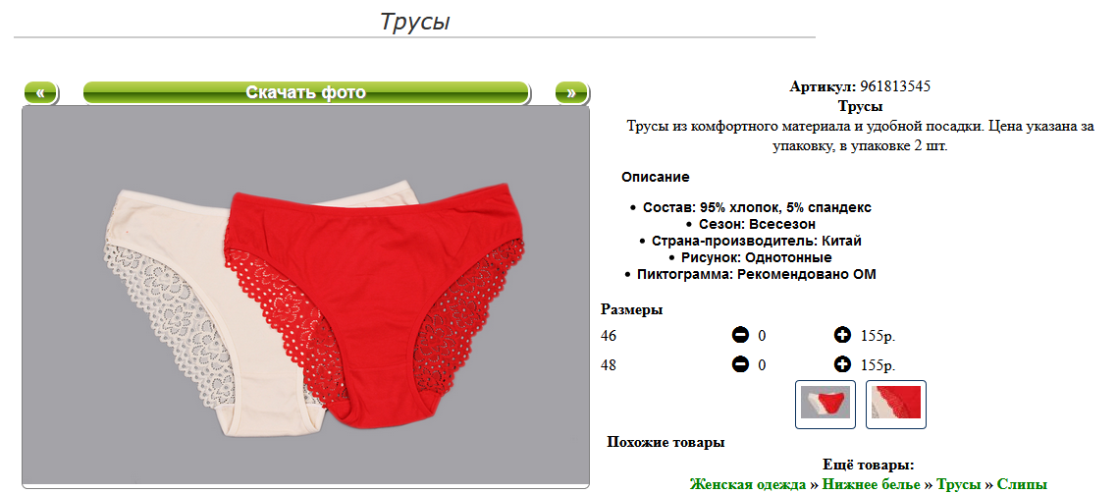Decrease quantity for size 46
1118x494 pixels.
740,335
